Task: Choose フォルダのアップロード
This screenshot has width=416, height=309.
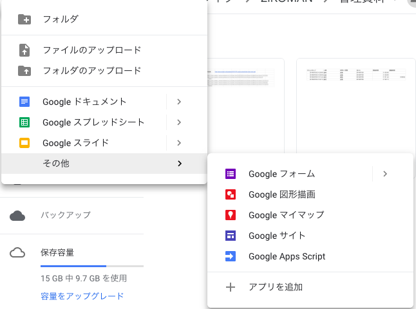Action: tap(104, 71)
